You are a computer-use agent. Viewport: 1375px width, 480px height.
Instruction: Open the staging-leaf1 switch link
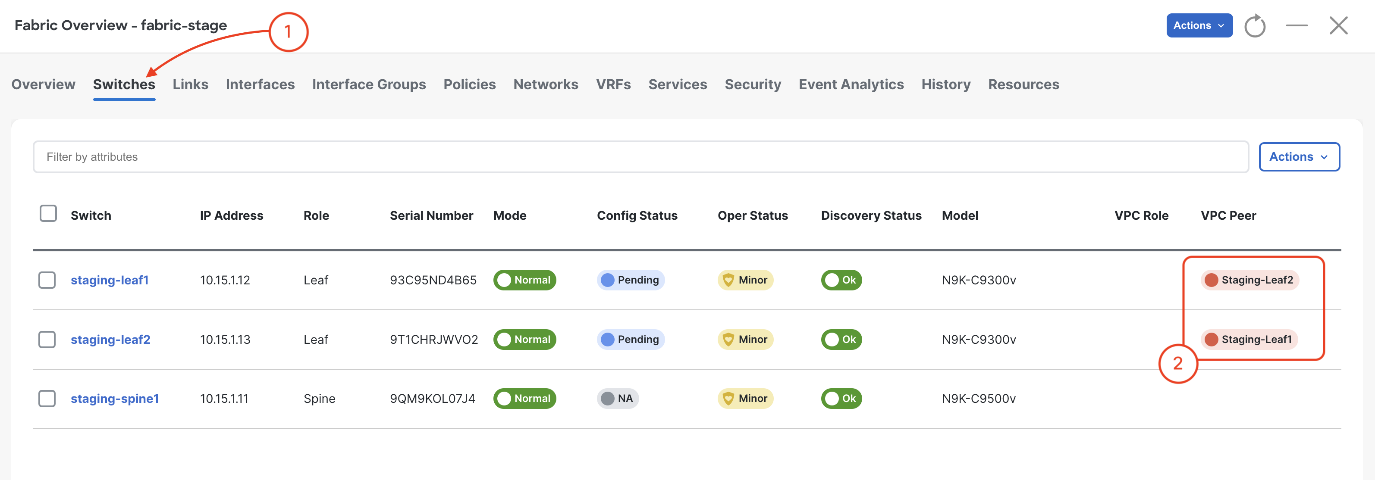(110, 280)
